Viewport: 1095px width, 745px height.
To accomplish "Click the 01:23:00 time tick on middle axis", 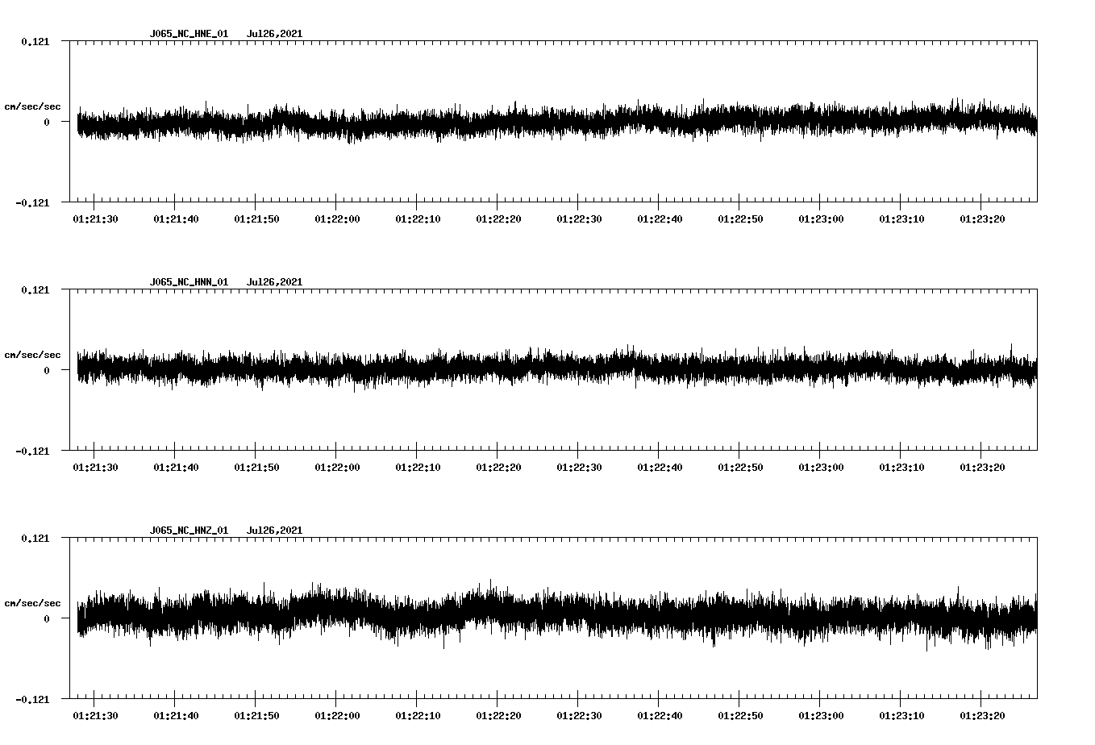I will pyautogui.click(x=819, y=465).
